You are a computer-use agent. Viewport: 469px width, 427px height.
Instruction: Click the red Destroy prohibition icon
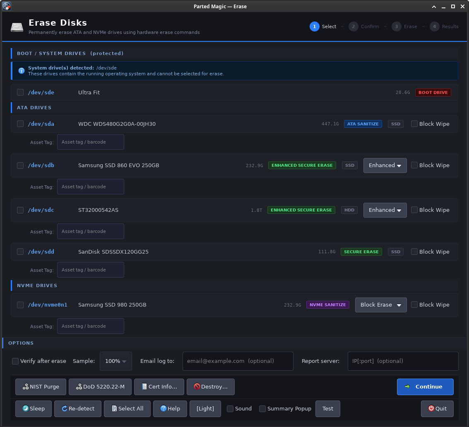click(197, 386)
